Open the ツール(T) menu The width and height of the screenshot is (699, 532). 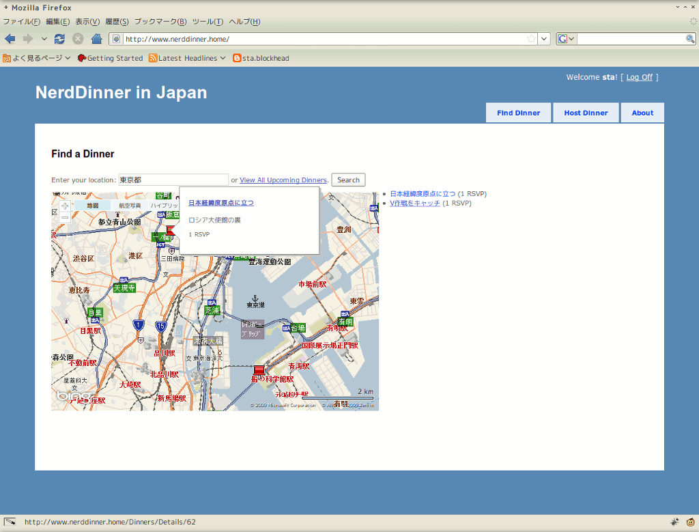208,21
